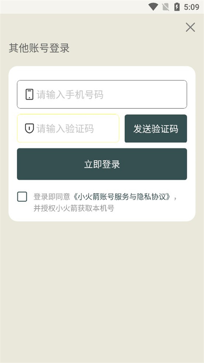Viewport: 204px width, 363px height.
Task: Tap the phone icon in the number field
Action: click(29, 94)
